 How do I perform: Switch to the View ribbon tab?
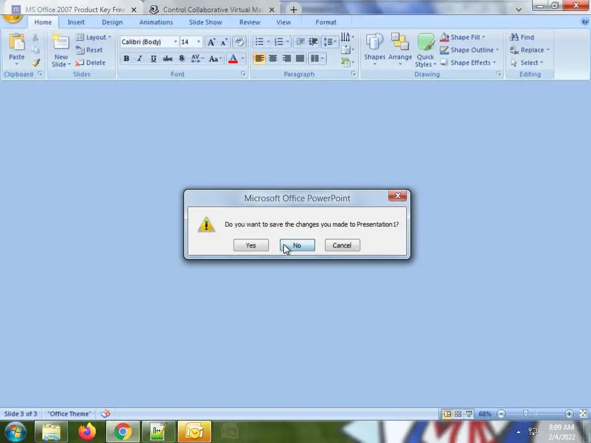pos(283,22)
